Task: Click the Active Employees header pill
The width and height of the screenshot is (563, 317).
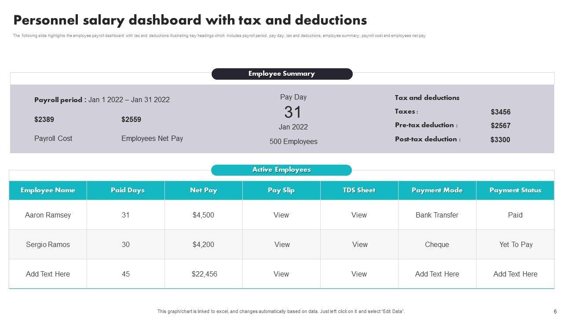Action: click(x=281, y=170)
